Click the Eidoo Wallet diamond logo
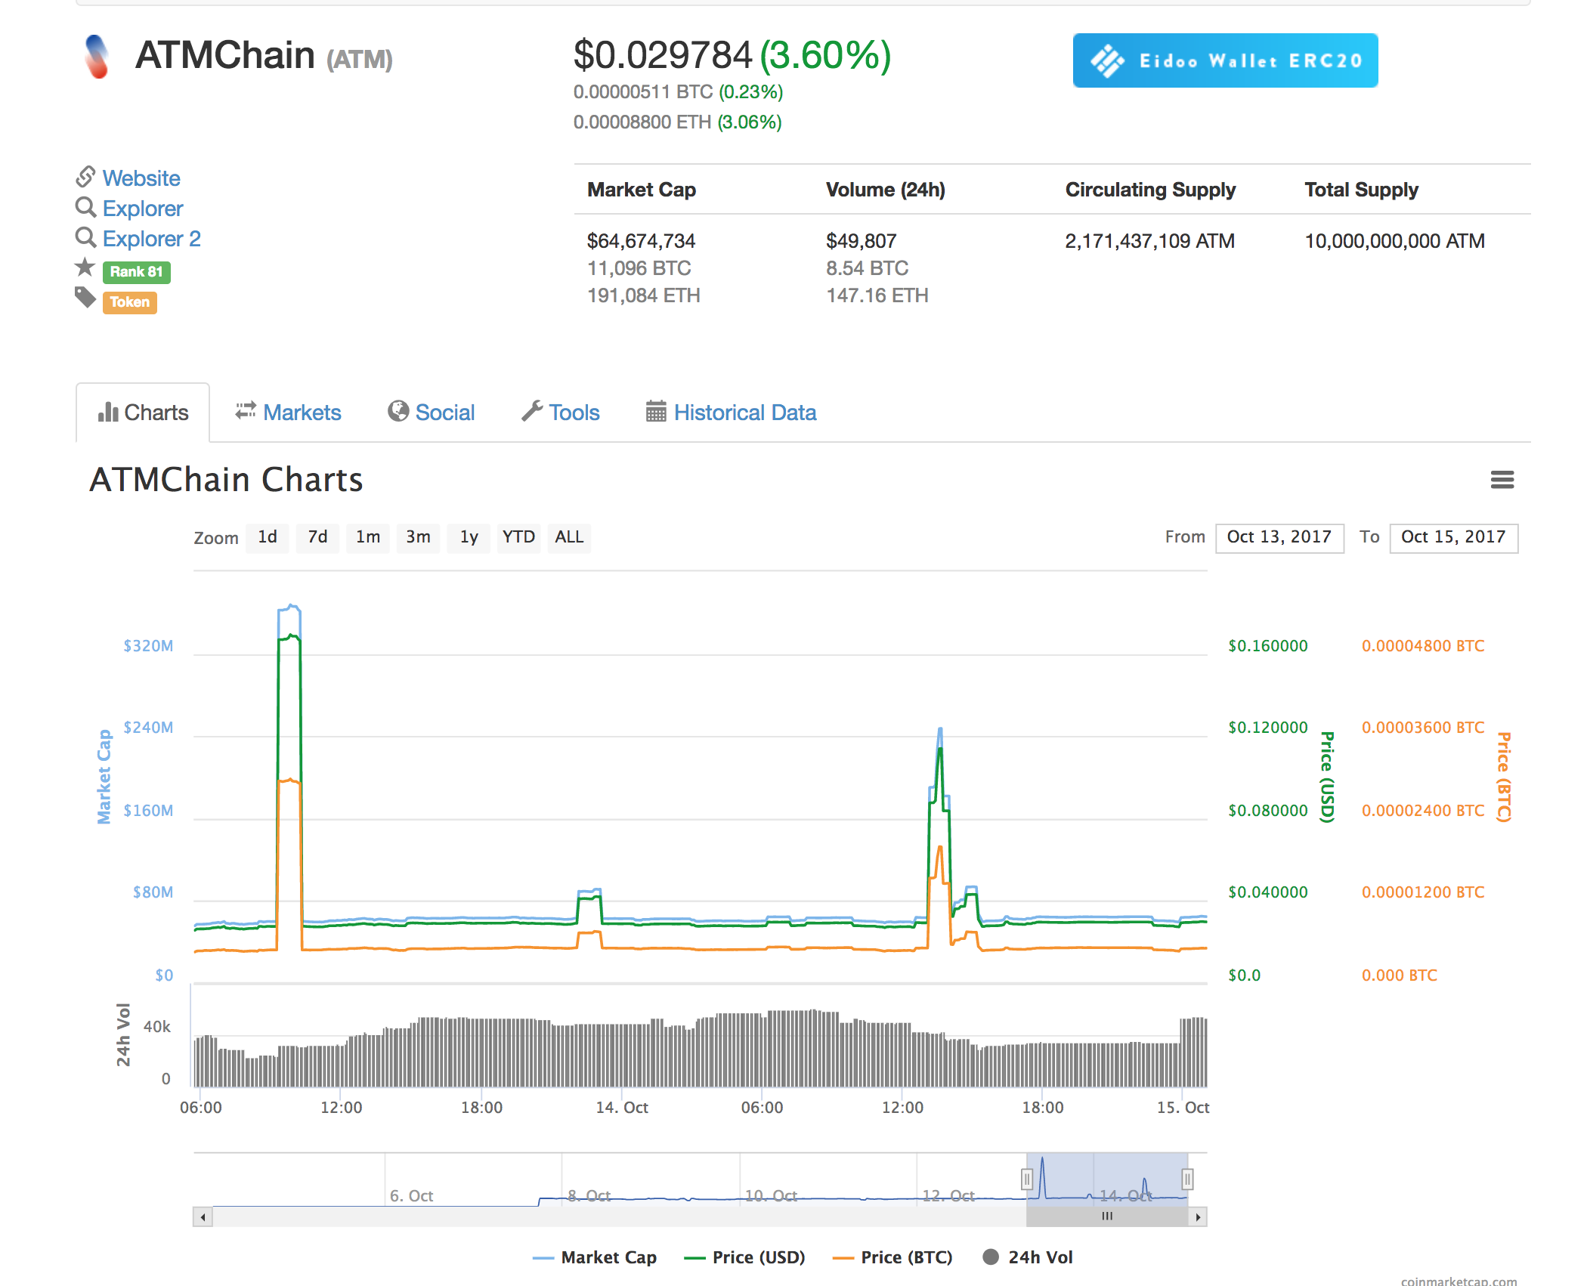The image size is (1587, 1286). click(1107, 61)
